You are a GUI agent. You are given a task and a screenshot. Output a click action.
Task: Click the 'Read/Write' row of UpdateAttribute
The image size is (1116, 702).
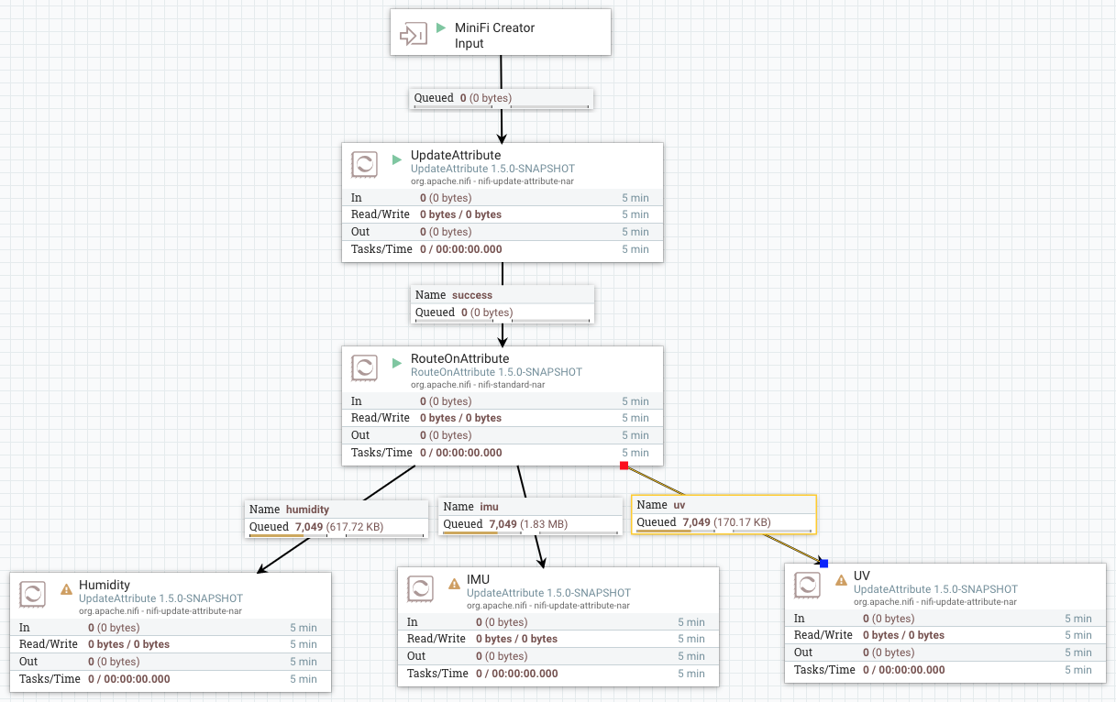pyautogui.click(x=503, y=214)
